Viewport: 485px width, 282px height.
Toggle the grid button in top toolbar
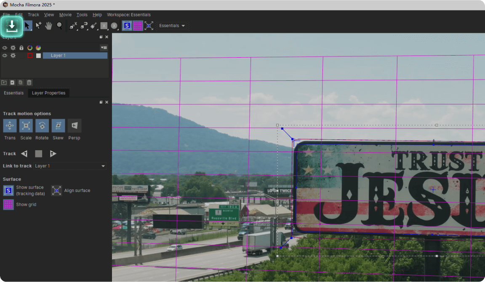[x=138, y=26]
